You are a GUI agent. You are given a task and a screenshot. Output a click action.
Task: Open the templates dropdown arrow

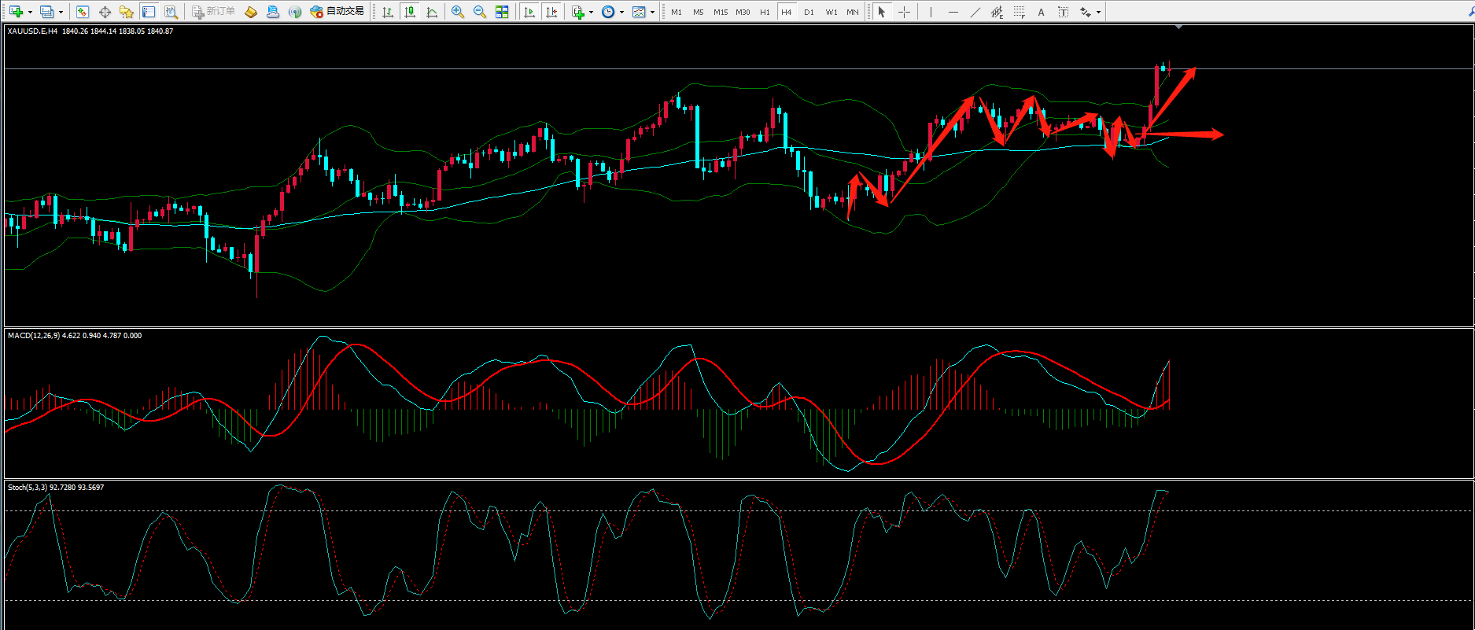coord(652,12)
